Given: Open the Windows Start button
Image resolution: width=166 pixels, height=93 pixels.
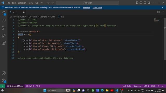Looking at the screenshot, I should pyautogui.click(x=45, y=90).
